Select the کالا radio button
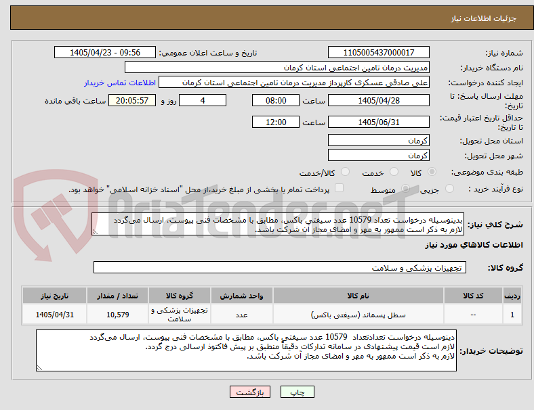The image size is (534, 410). point(432,172)
